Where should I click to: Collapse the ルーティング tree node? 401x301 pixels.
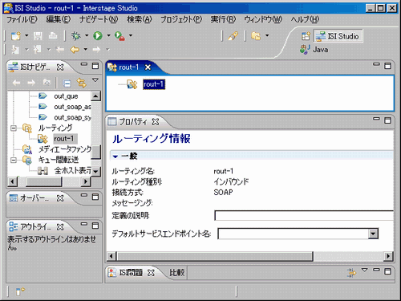pyautogui.click(x=14, y=128)
